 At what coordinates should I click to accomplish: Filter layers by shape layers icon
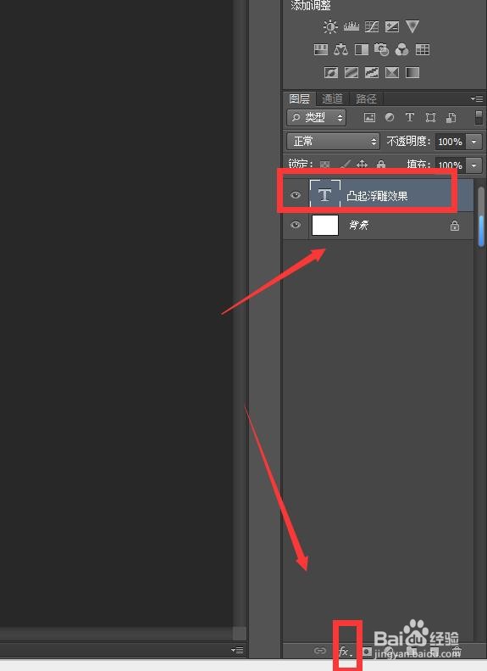[430, 117]
